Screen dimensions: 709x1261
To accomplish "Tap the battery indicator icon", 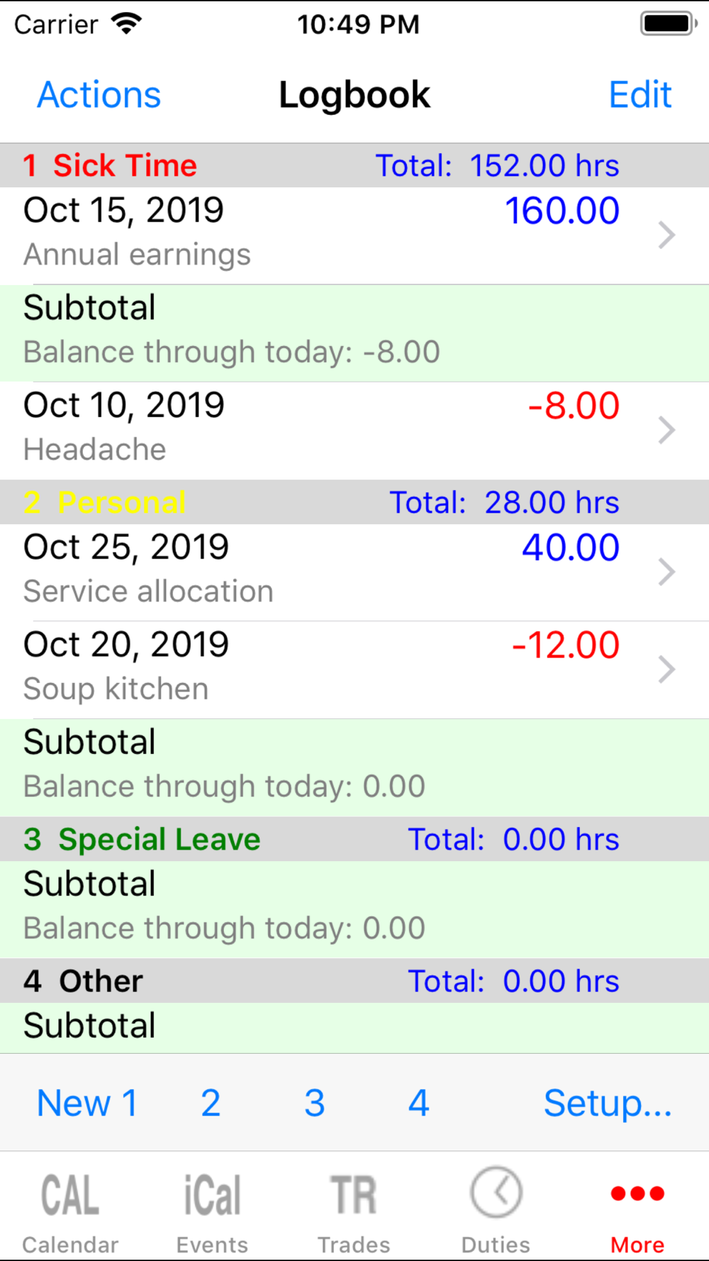I will click(667, 24).
